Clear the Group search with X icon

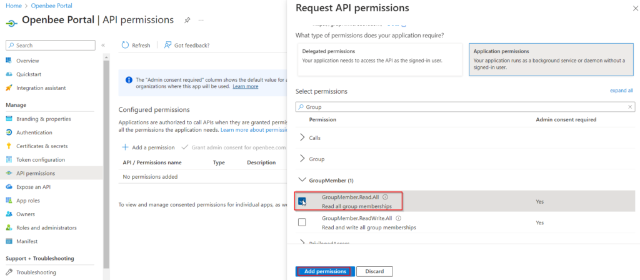630,107
